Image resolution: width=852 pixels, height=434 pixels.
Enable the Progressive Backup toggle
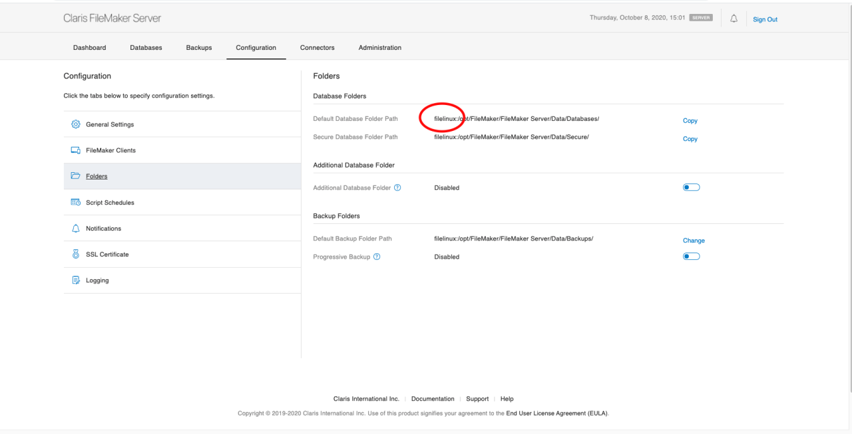691,257
